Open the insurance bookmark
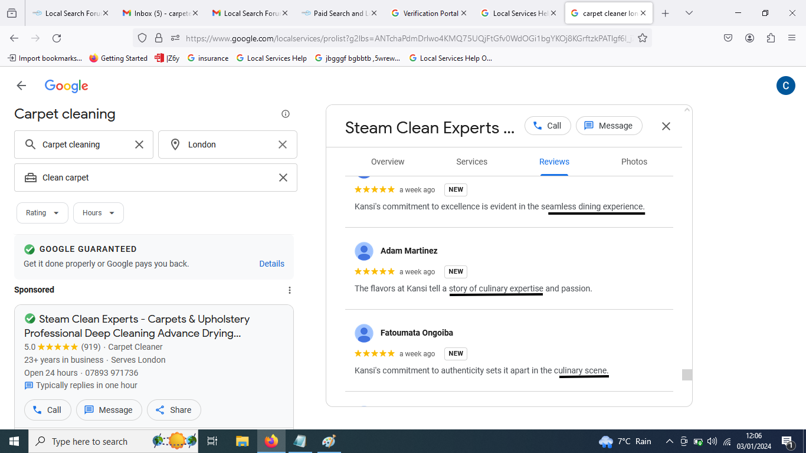The image size is (806, 453). click(x=208, y=58)
